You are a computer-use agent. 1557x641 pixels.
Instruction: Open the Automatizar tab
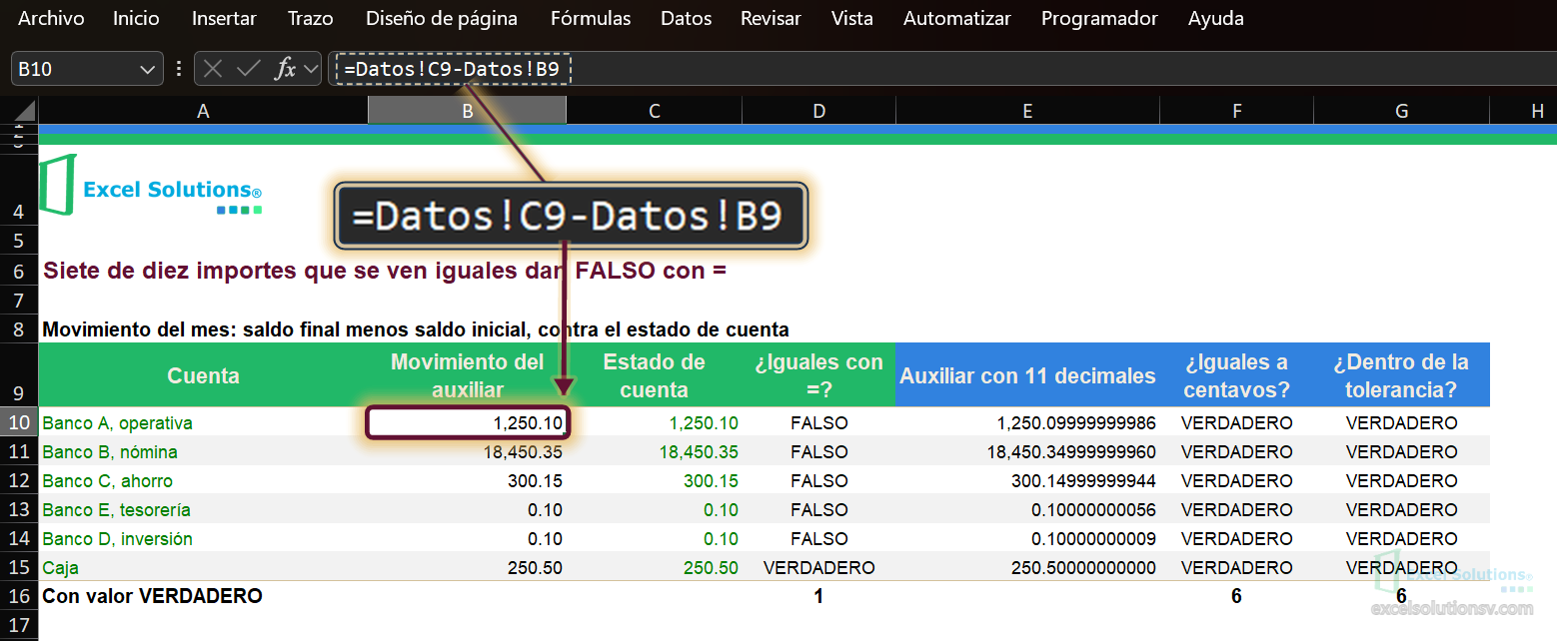click(x=957, y=18)
